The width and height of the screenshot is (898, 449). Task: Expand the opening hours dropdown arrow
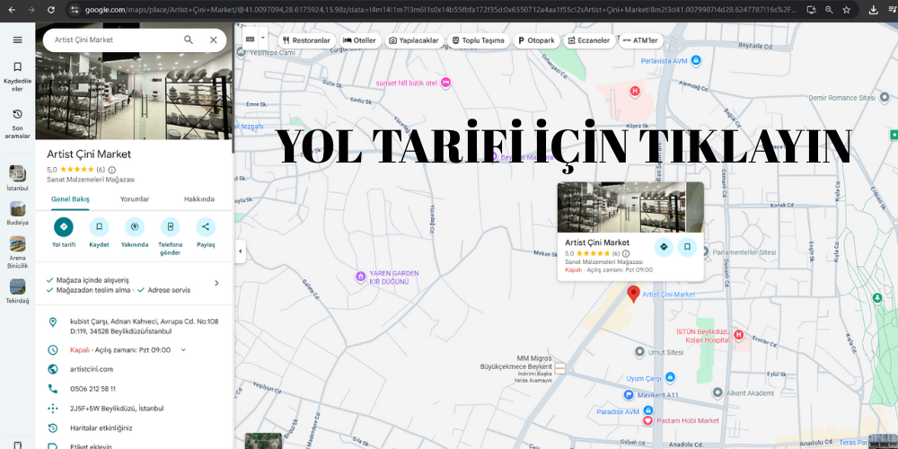183,350
